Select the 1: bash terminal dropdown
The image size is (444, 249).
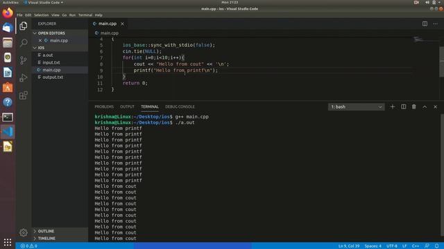(356, 107)
